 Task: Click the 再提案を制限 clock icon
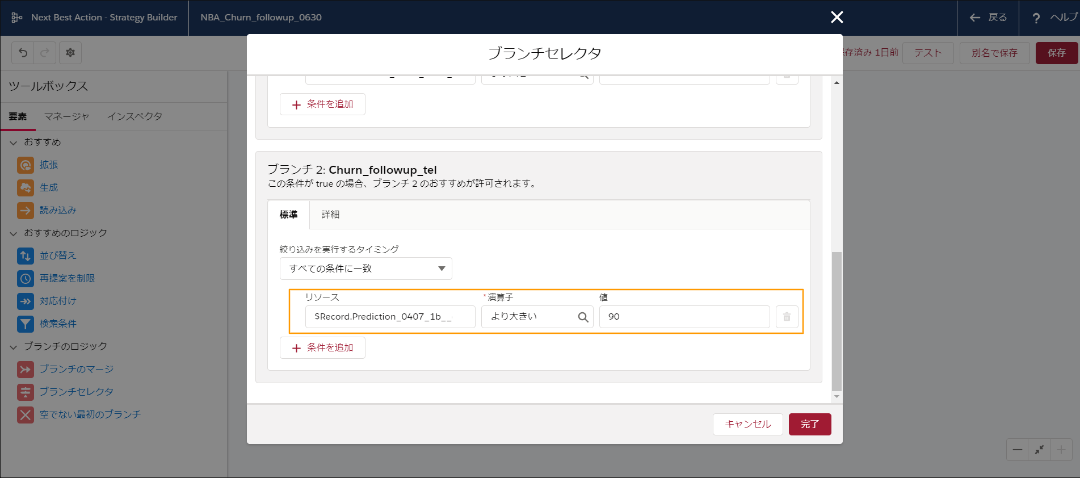pyautogui.click(x=26, y=279)
